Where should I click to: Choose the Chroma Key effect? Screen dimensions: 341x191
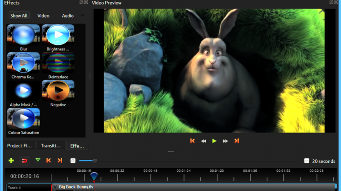tap(23, 63)
